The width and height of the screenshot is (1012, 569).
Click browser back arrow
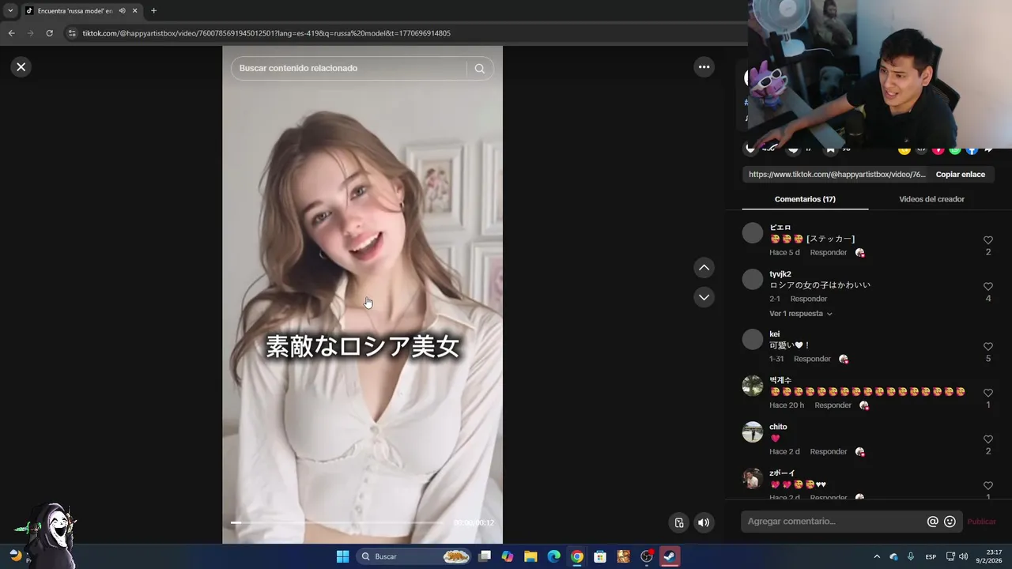coord(11,33)
